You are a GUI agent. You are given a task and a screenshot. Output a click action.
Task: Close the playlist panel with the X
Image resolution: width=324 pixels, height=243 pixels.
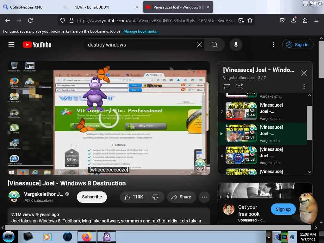click(x=304, y=73)
